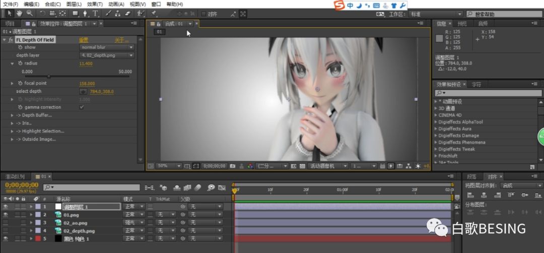Select the Eraser tool
This screenshot has width=544, height=253.
[x=128, y=14]
